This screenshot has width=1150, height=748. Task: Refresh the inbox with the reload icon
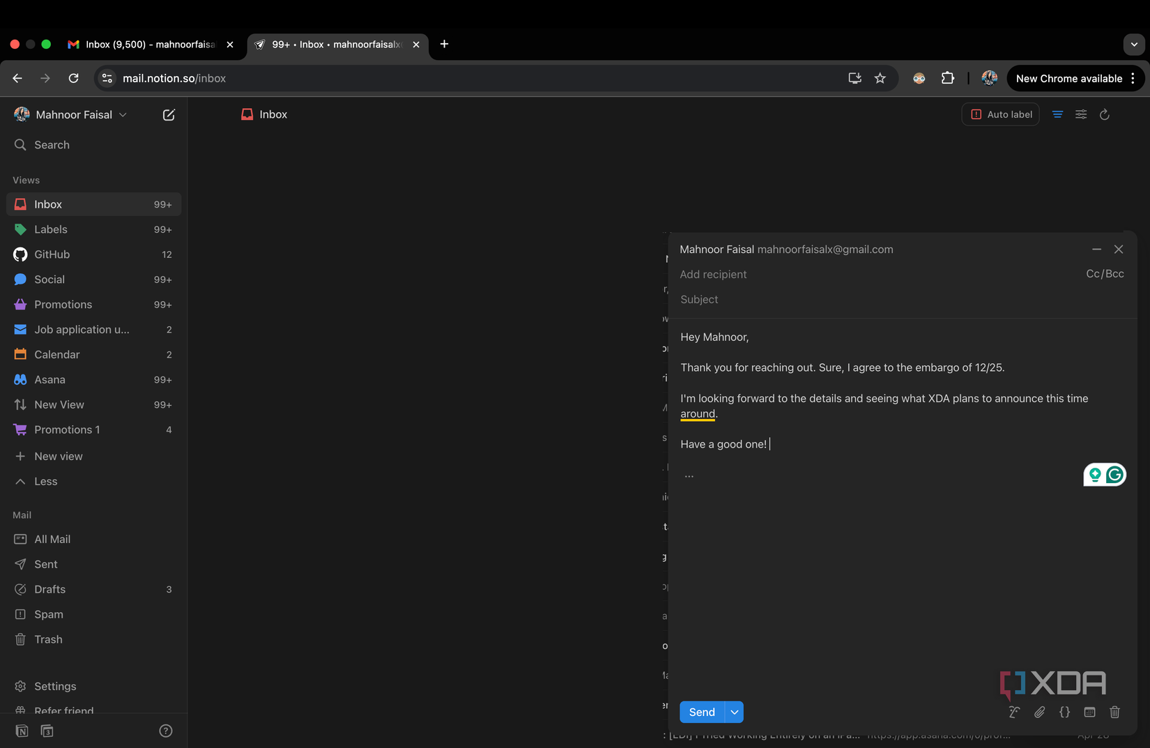[x=1105, y=114]
